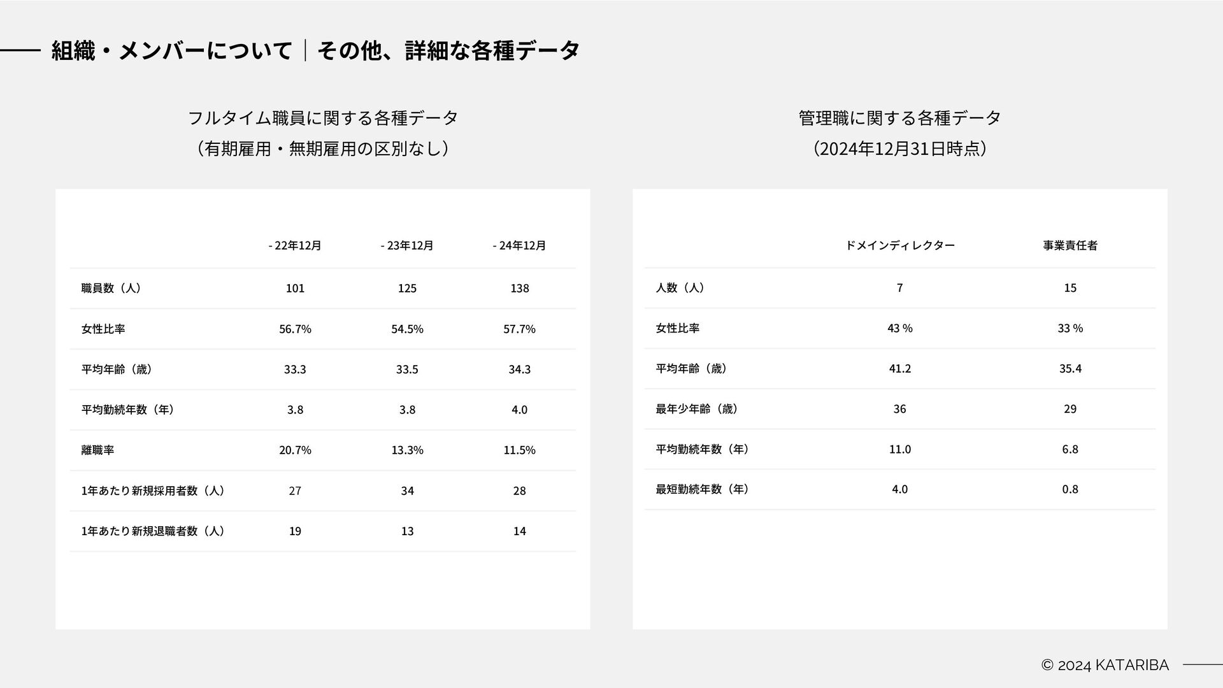The height and width of the screenshot is (688, 1223).
Task: Select the ドメインディレクター column header
Action: click(899, 245)
